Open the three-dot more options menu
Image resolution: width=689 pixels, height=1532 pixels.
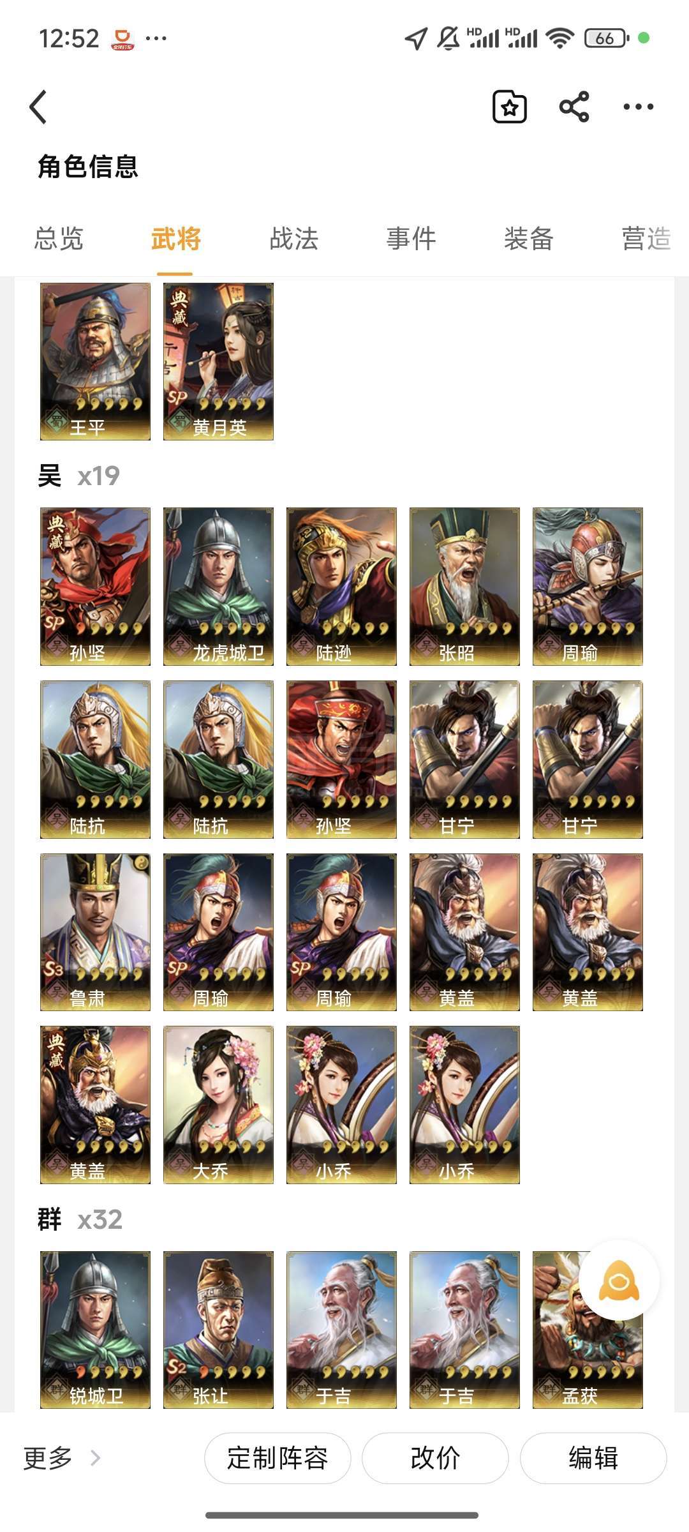[638, 107]
